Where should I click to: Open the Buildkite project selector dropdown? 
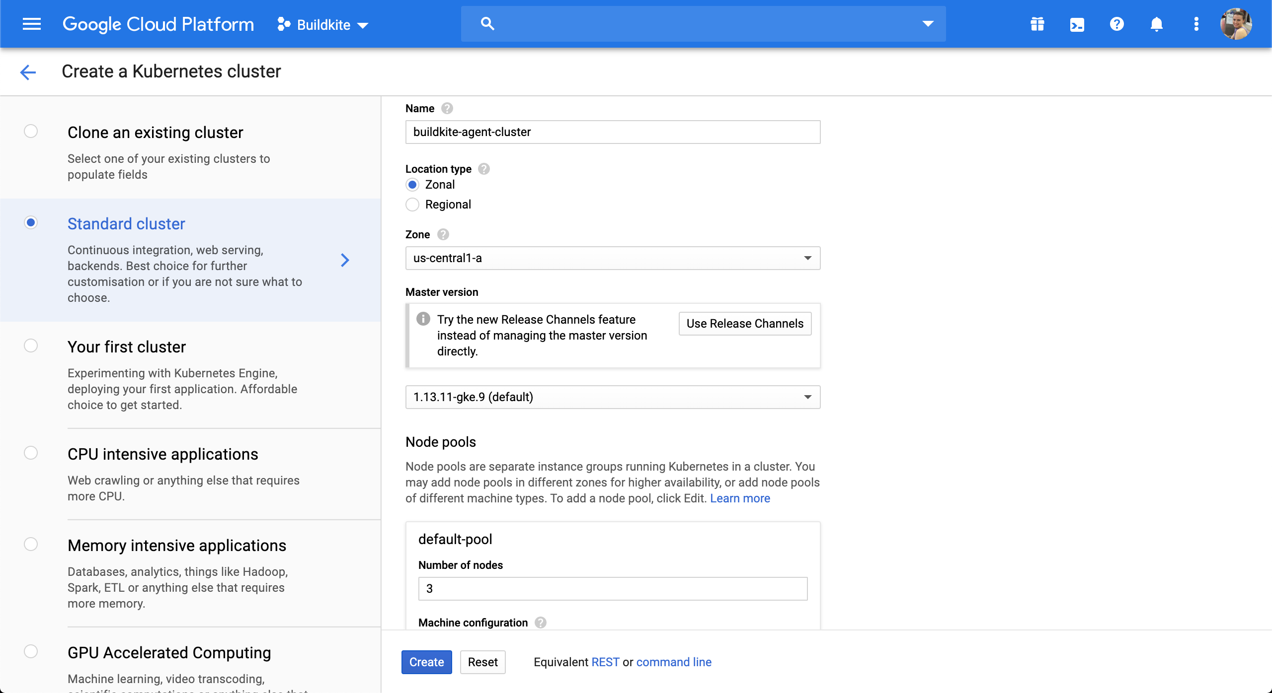pos(323,25)
